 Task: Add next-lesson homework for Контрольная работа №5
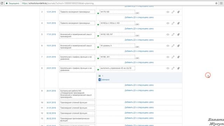click(x=139, y=90)
